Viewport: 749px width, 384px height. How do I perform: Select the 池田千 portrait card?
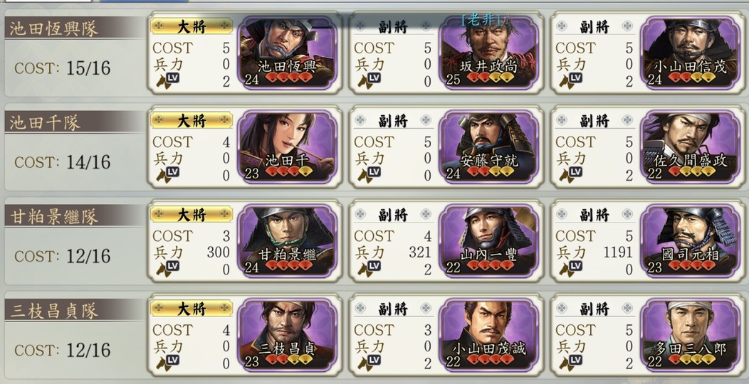pyautogui.click(x=287, y=146)
